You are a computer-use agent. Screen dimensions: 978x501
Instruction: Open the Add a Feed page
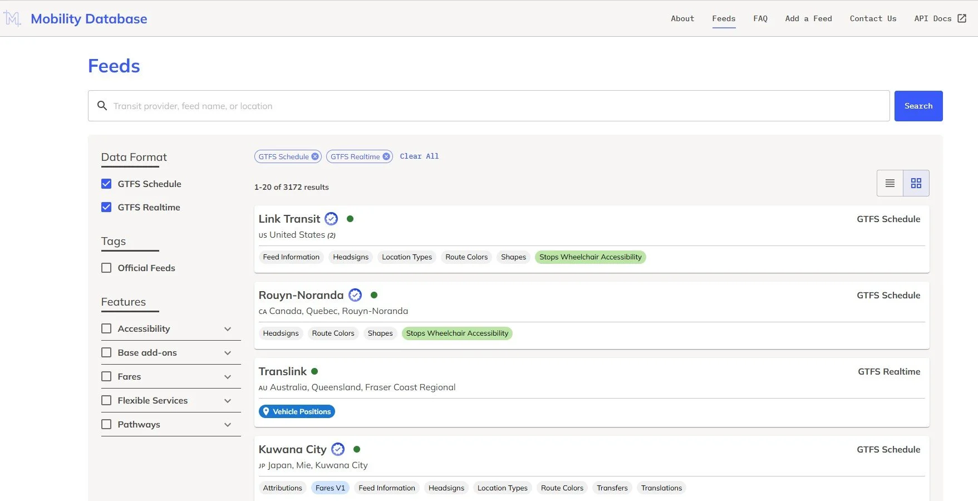(x=808, y=18)
